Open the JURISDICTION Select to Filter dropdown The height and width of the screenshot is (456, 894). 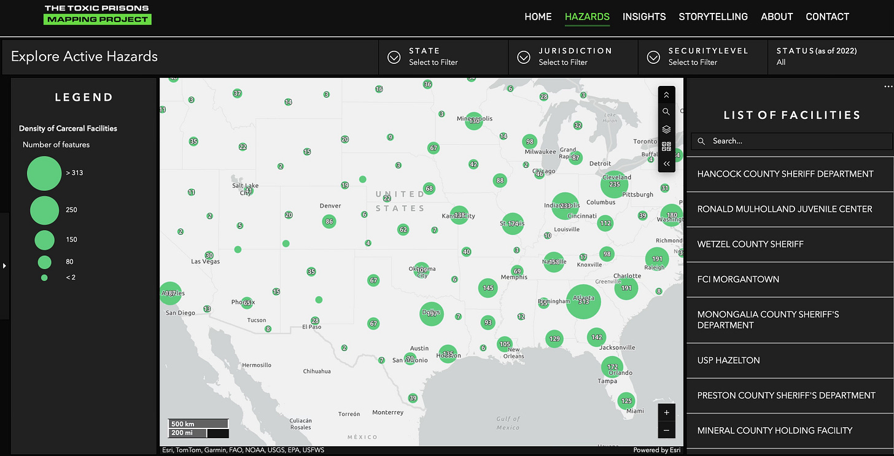[x=564, y=62]
